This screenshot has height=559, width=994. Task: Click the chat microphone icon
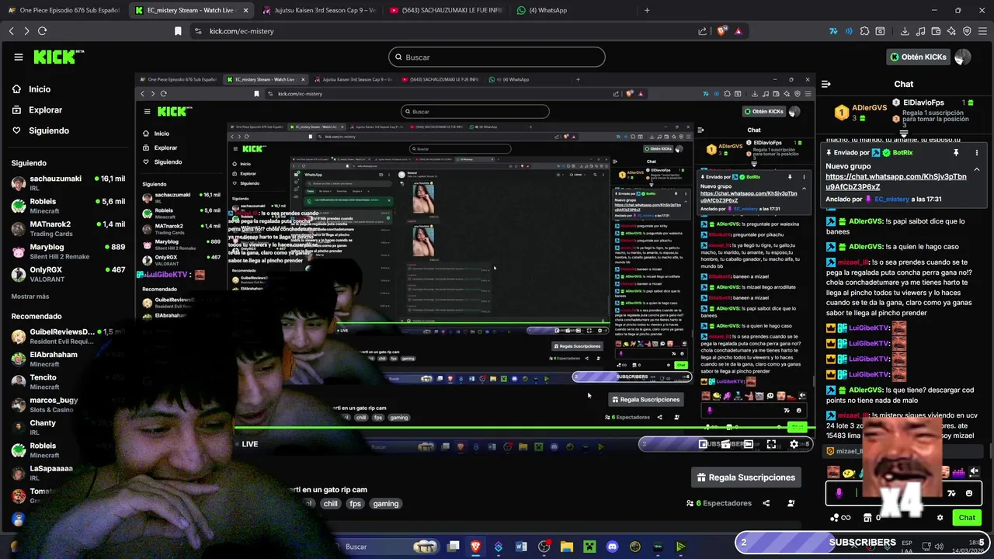pos(839,493)
